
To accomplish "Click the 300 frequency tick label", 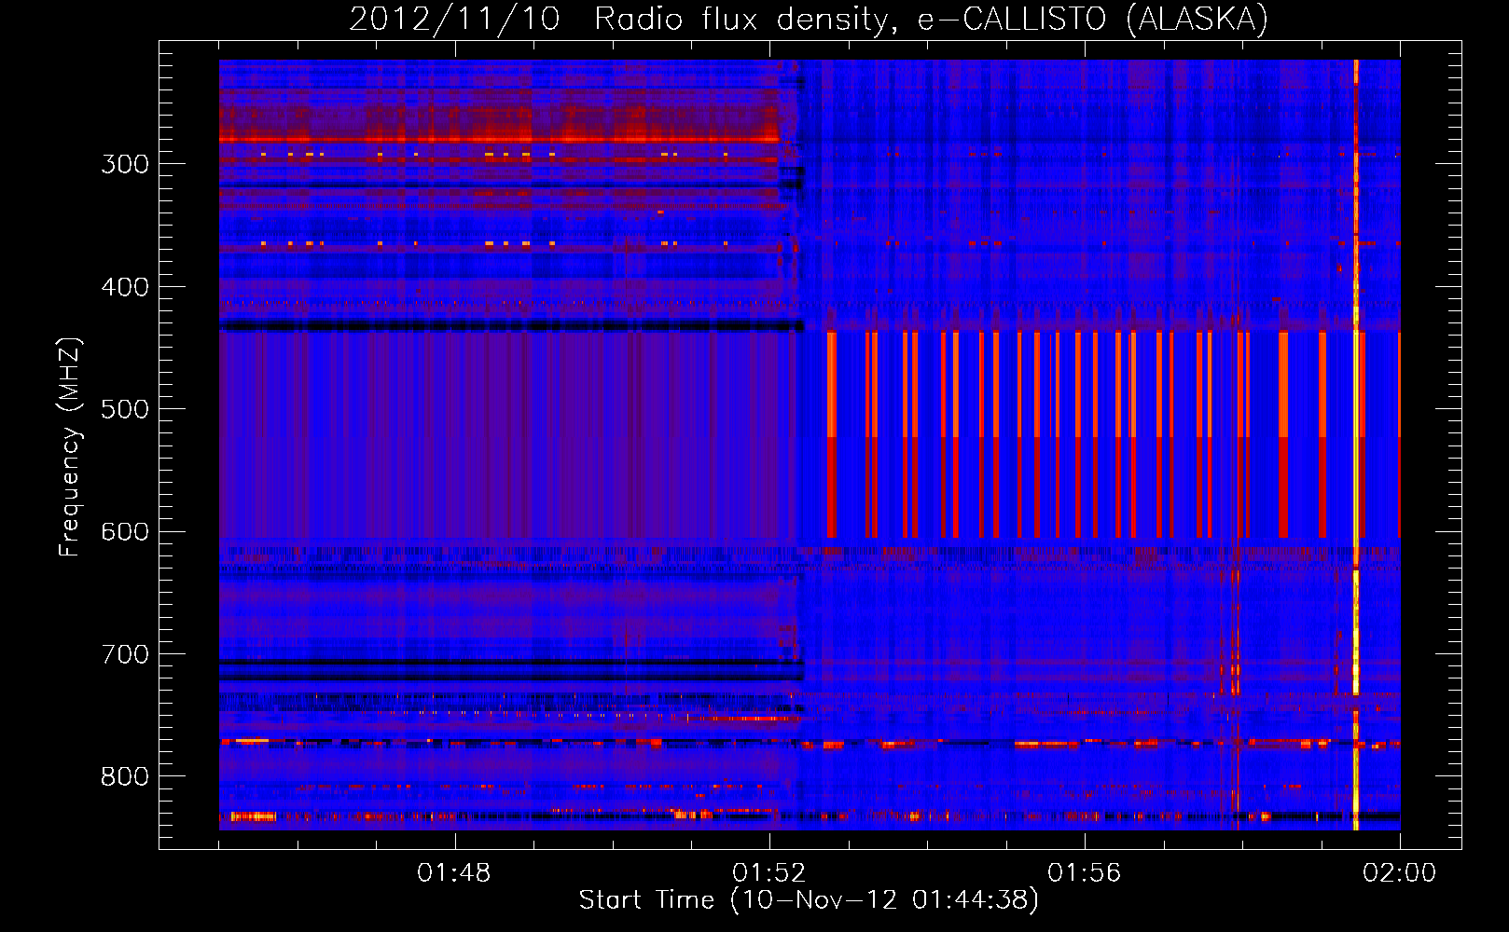I will pos(125,164).
